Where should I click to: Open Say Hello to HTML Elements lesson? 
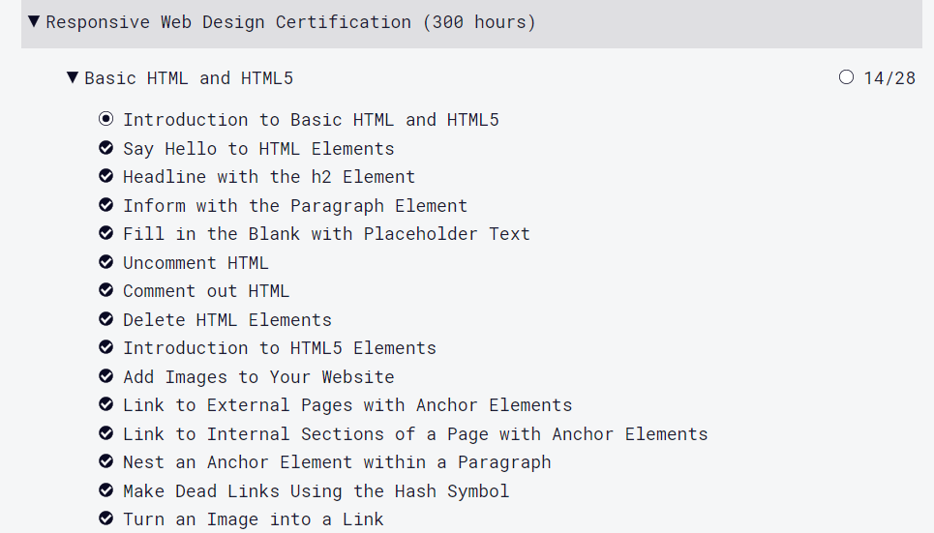tap(258, 148)
